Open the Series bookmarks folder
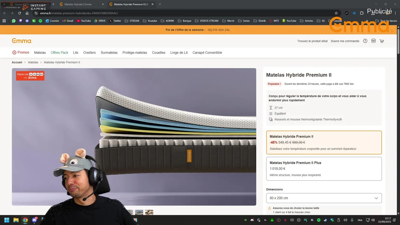The height and width of the screenshot is (225, 400). point(244,21)
